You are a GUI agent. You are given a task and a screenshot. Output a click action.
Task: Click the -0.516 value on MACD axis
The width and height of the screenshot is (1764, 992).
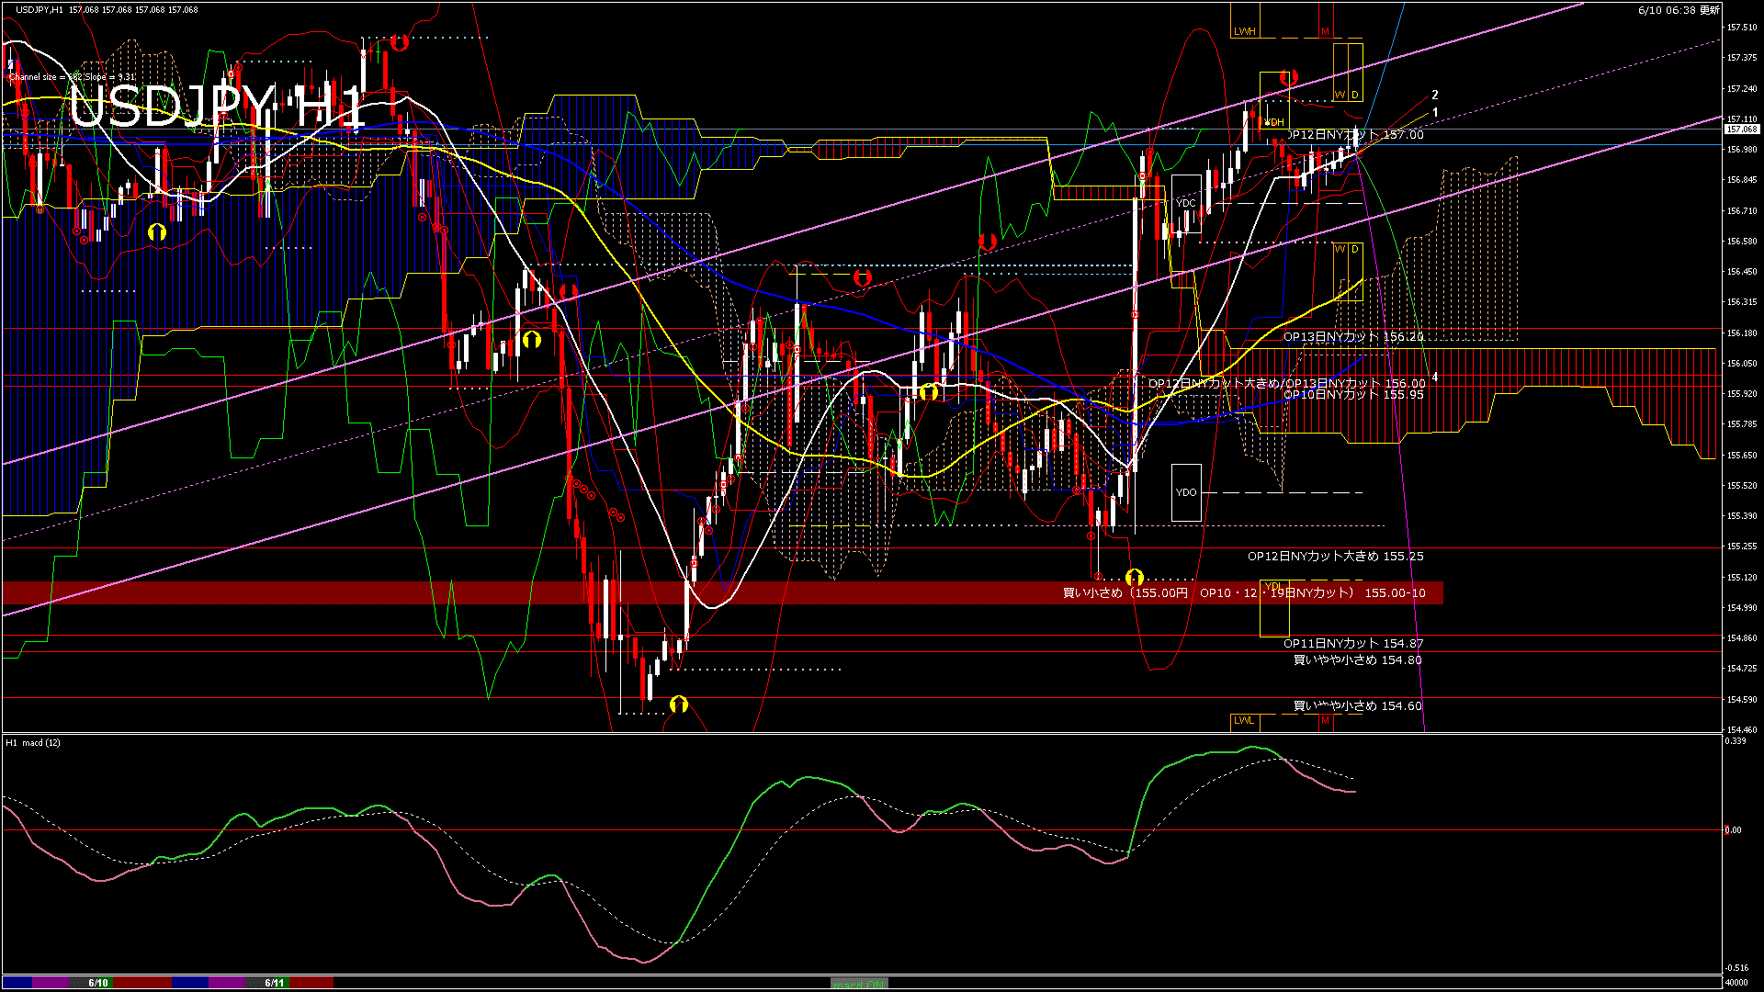coord(1736,968)
